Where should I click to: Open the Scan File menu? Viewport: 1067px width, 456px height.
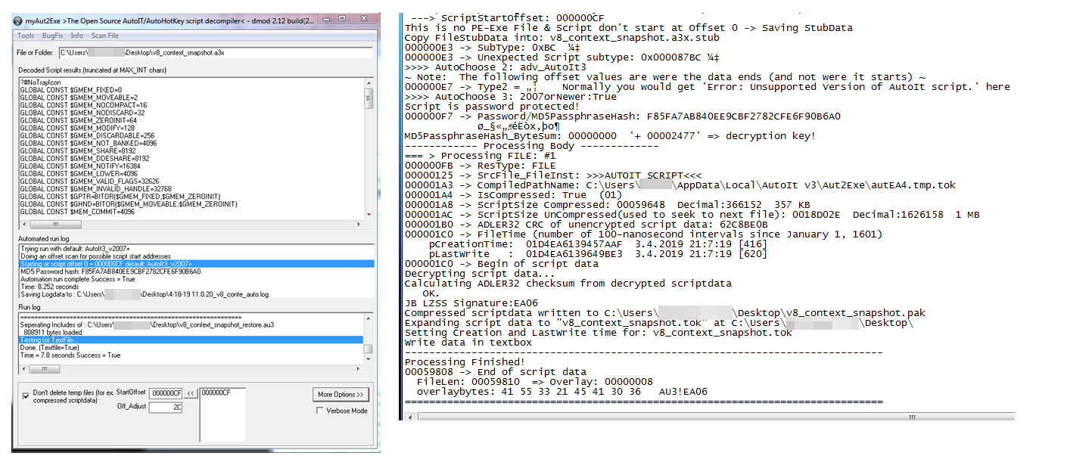[x=105, y=36]
